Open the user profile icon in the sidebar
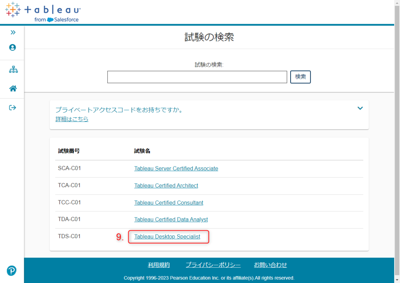The image size is (400, 283). tap(12, 47)
